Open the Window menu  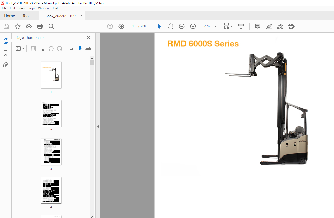(44, 8)
